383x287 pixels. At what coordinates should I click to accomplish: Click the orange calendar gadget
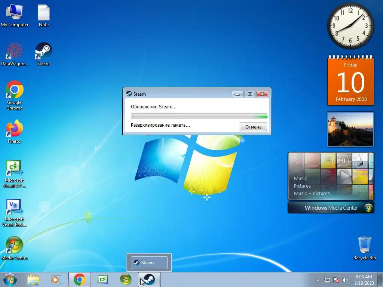click(x=350, y=81)
